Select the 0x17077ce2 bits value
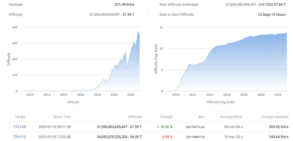 (x=195, y=127)
